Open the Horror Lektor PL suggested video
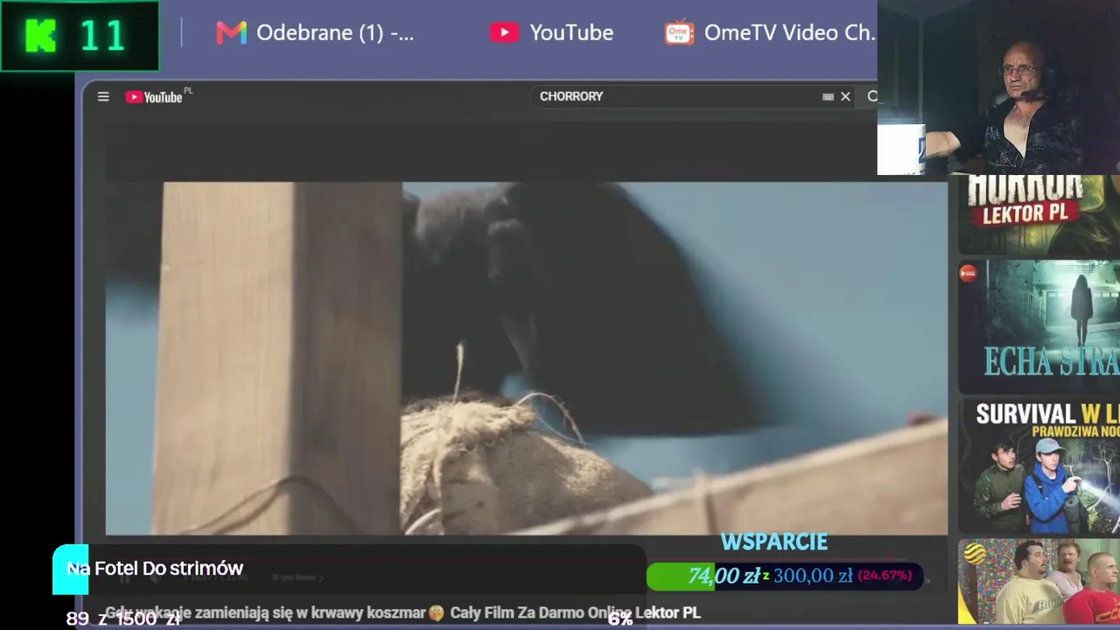The height and width of the screenshot is (630, 1120). 1039,214
